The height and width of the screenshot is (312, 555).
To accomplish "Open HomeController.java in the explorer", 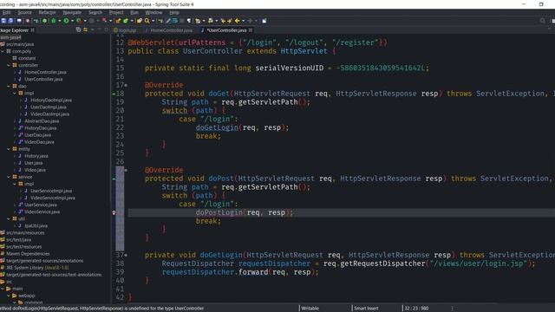I will [45, 72].
